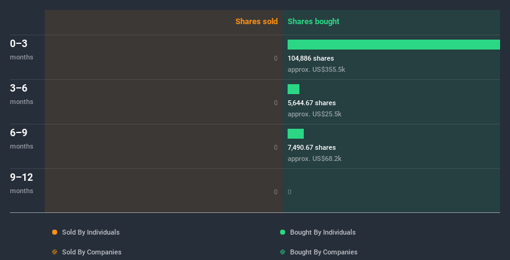Click the approx. US$355.5k amount
Image resolution: width=510 pixels, height=260 pixels.
(x=316, y=69)
